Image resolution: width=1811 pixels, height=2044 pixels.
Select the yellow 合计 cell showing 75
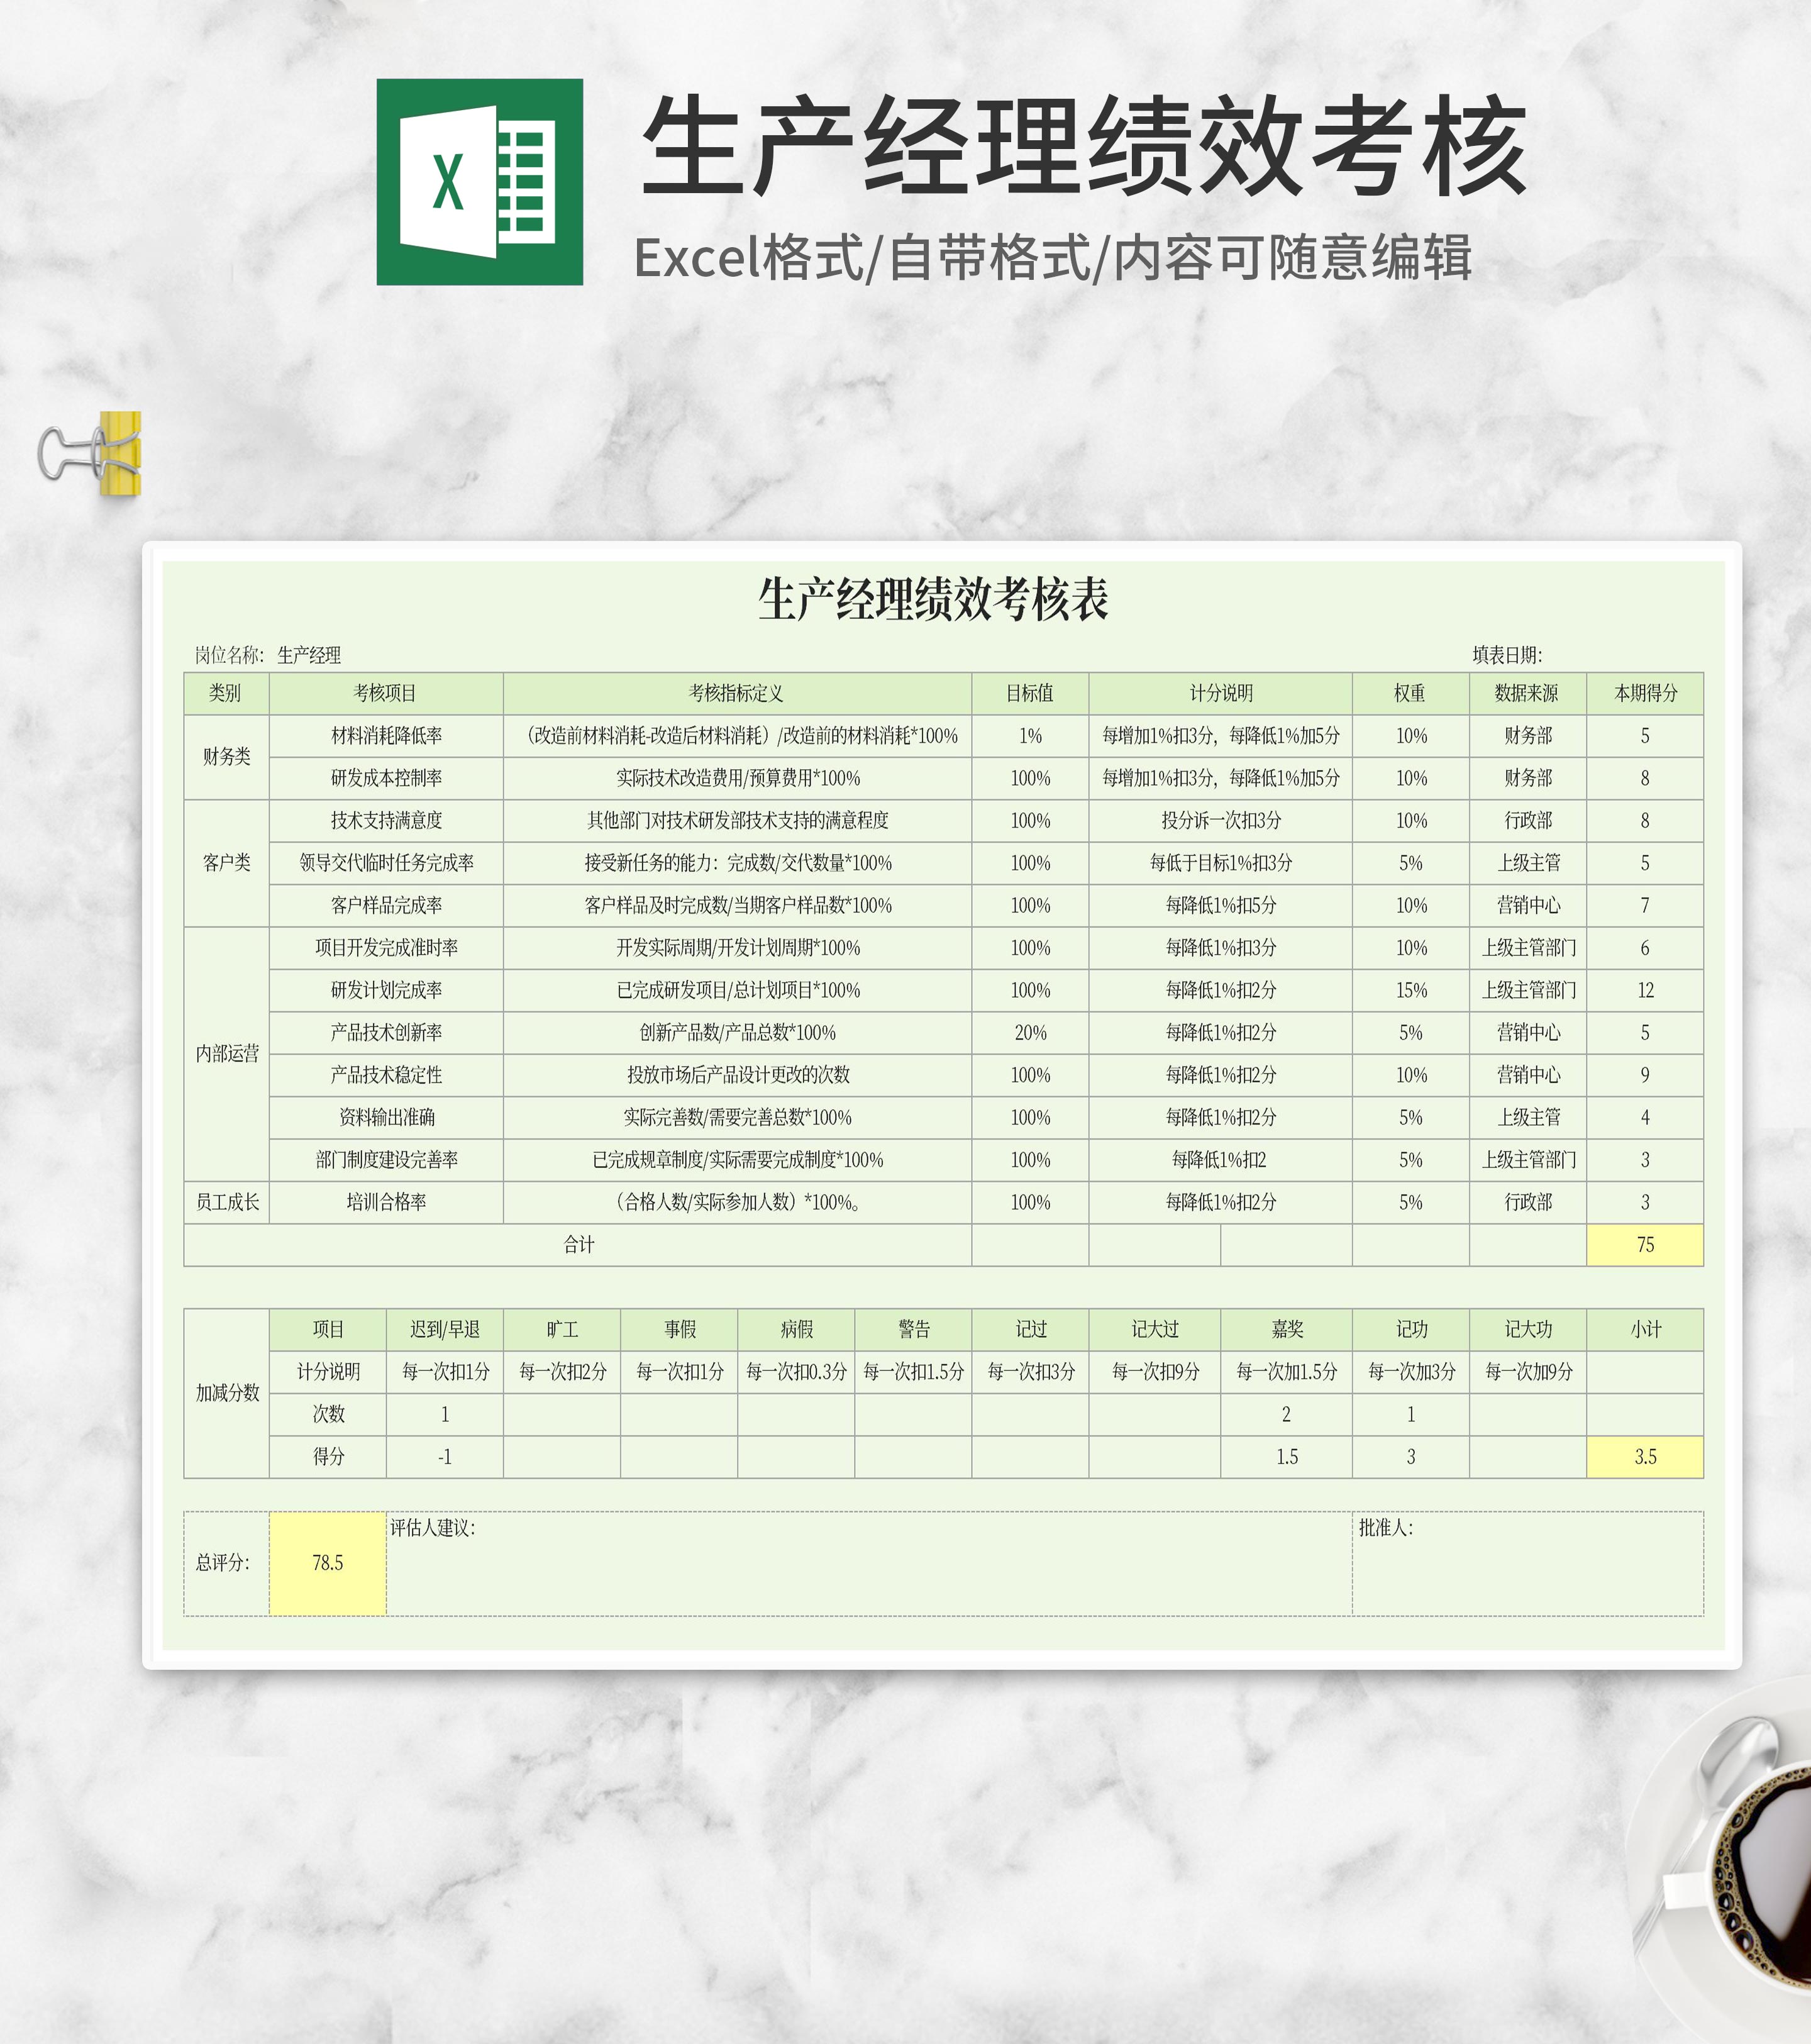point(1644,1245)
